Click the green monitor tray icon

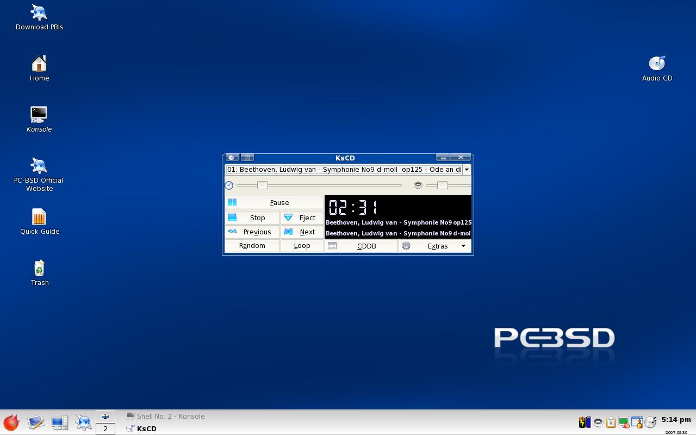[x=624, y=422]
